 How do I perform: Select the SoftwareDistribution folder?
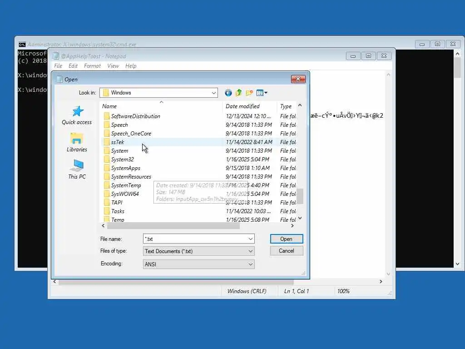pyautogui.click(x=135, y=116)
